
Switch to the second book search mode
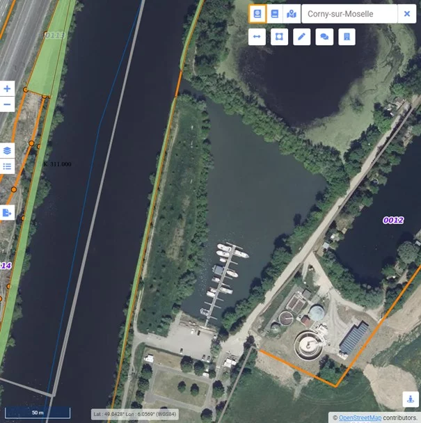click(x=275, y=14)
